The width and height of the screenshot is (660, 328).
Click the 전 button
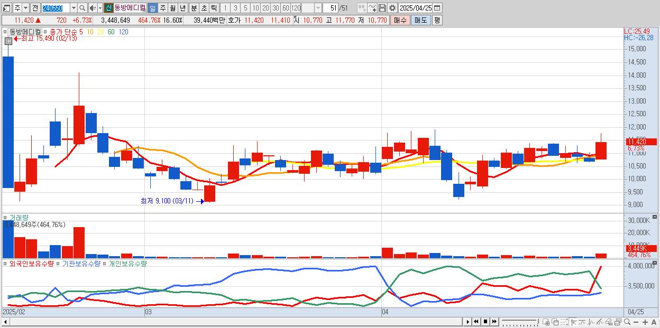pos(35,8)
